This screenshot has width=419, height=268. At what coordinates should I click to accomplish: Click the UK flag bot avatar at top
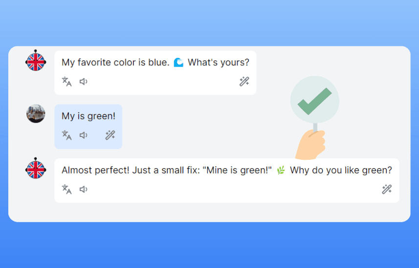point(36,61)
